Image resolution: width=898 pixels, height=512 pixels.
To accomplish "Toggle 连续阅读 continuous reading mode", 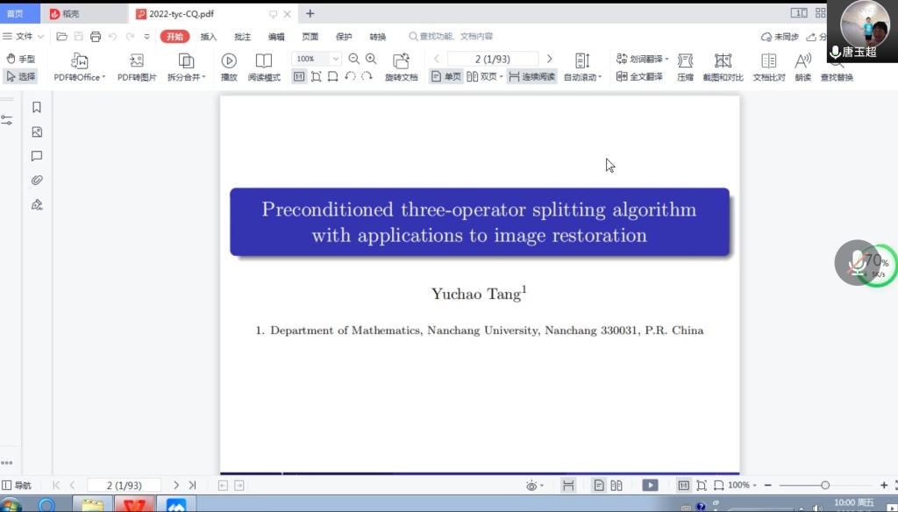I will (x=531, y=77).
